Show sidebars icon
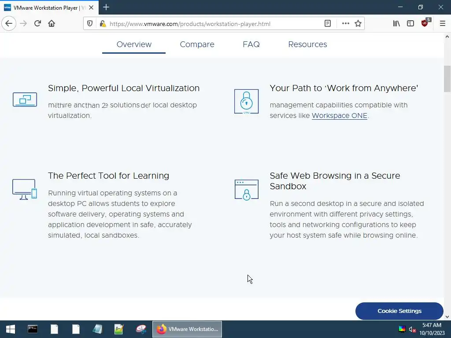 pyautogui.click(x=410, y=24)
